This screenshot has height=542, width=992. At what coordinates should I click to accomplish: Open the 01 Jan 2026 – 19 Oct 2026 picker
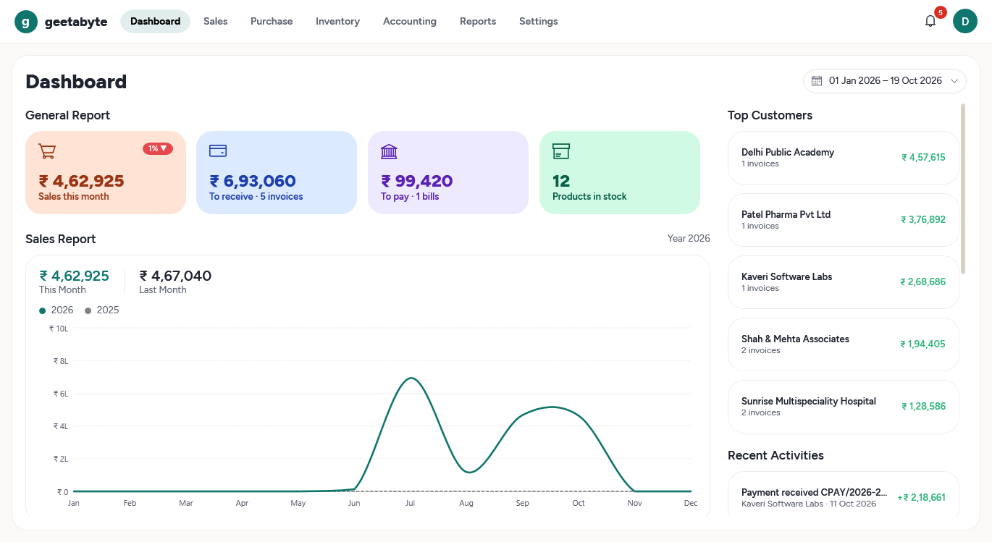tap(885, 81)
